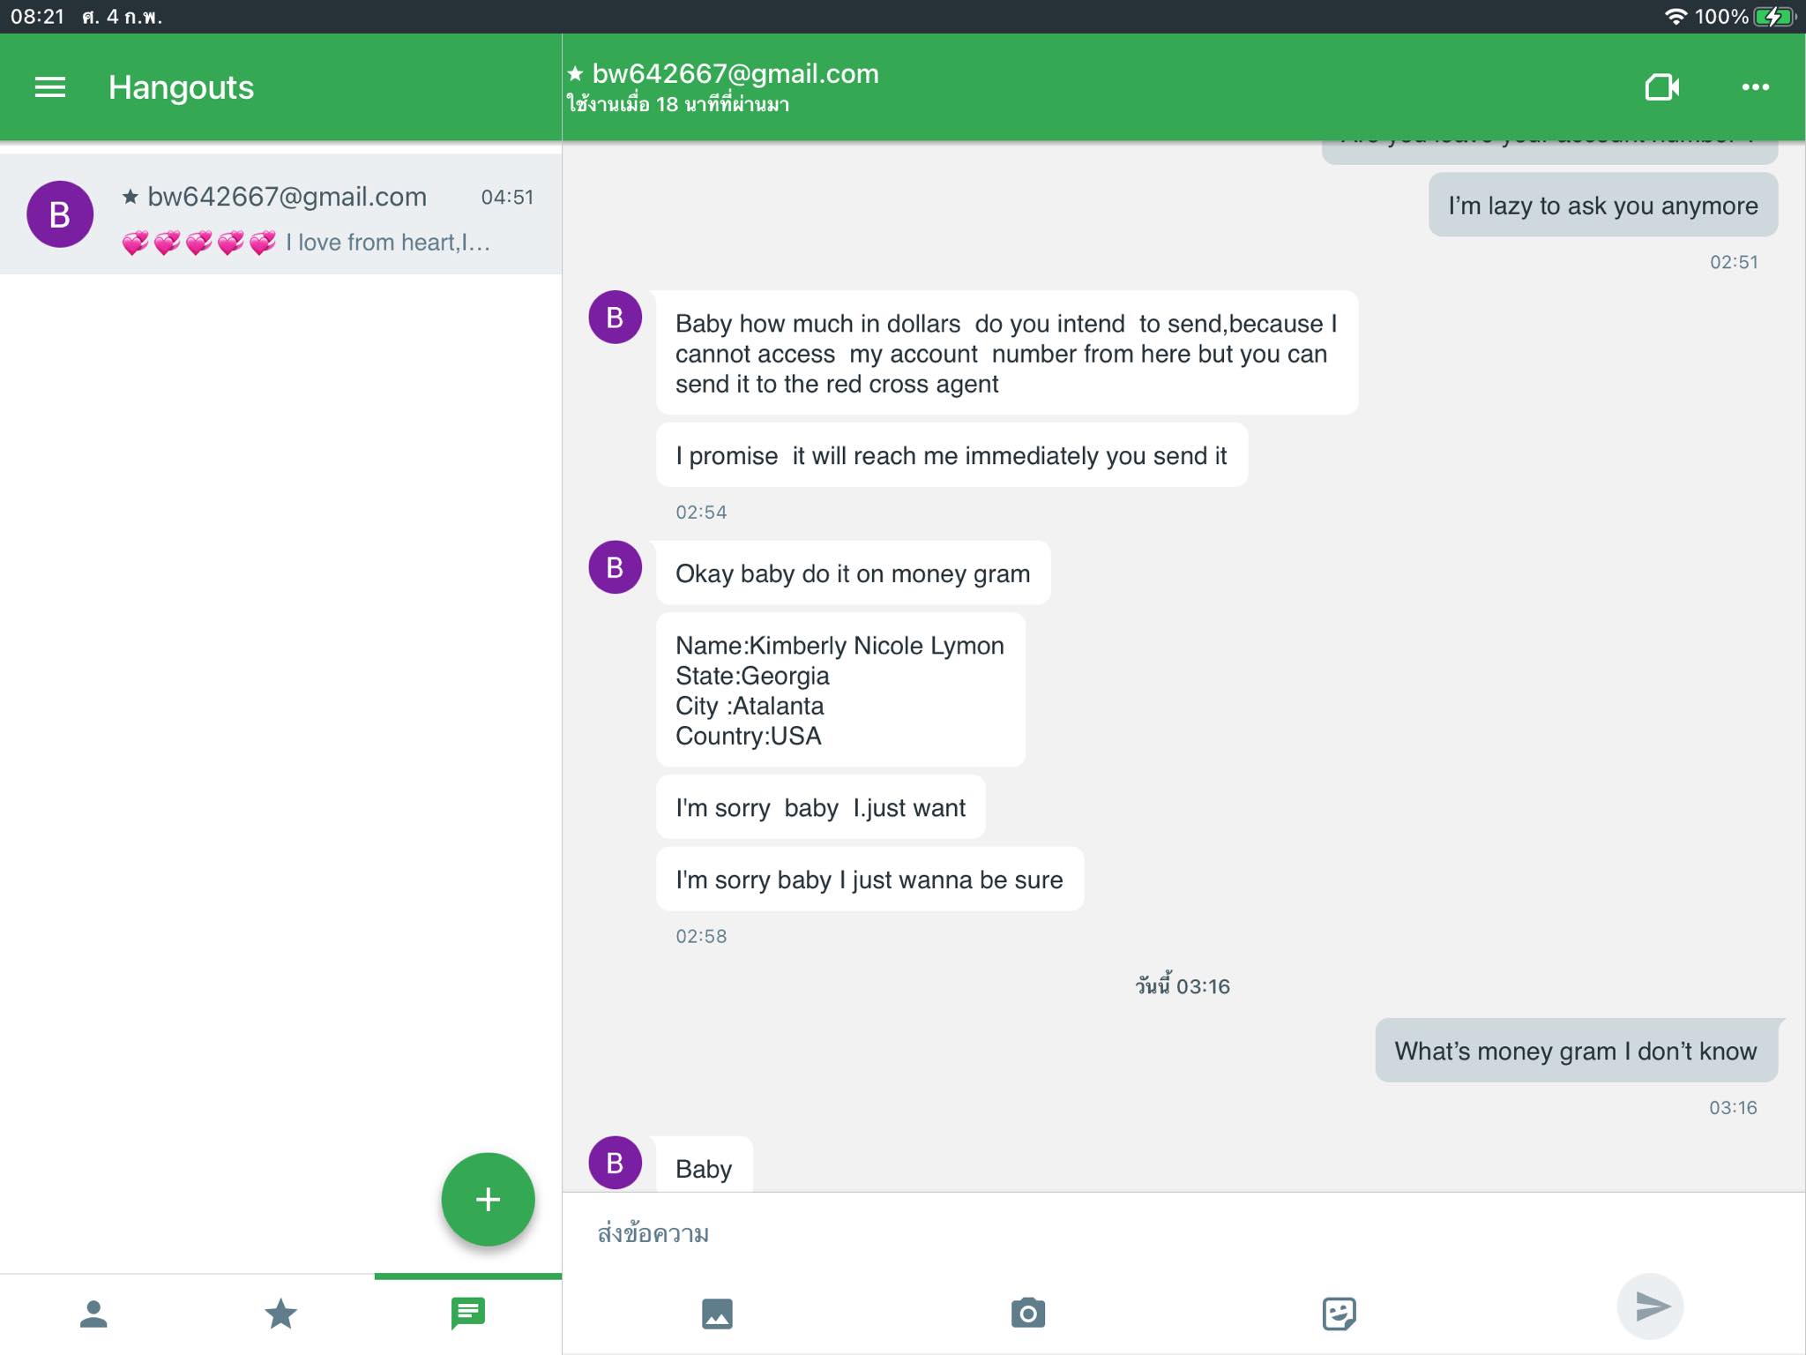
Task: Tap the send message arrow button
Action: [x=1651, y=1306]
